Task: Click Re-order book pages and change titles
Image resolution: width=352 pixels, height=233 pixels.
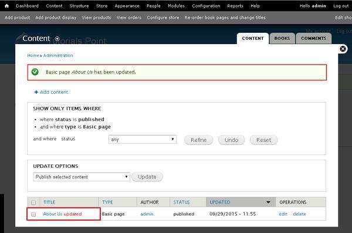Action: point(225,18)
